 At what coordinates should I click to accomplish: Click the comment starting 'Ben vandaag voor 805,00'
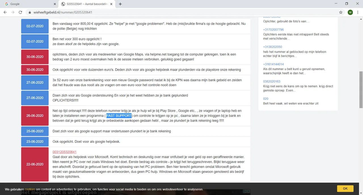(x=149, y=26)
